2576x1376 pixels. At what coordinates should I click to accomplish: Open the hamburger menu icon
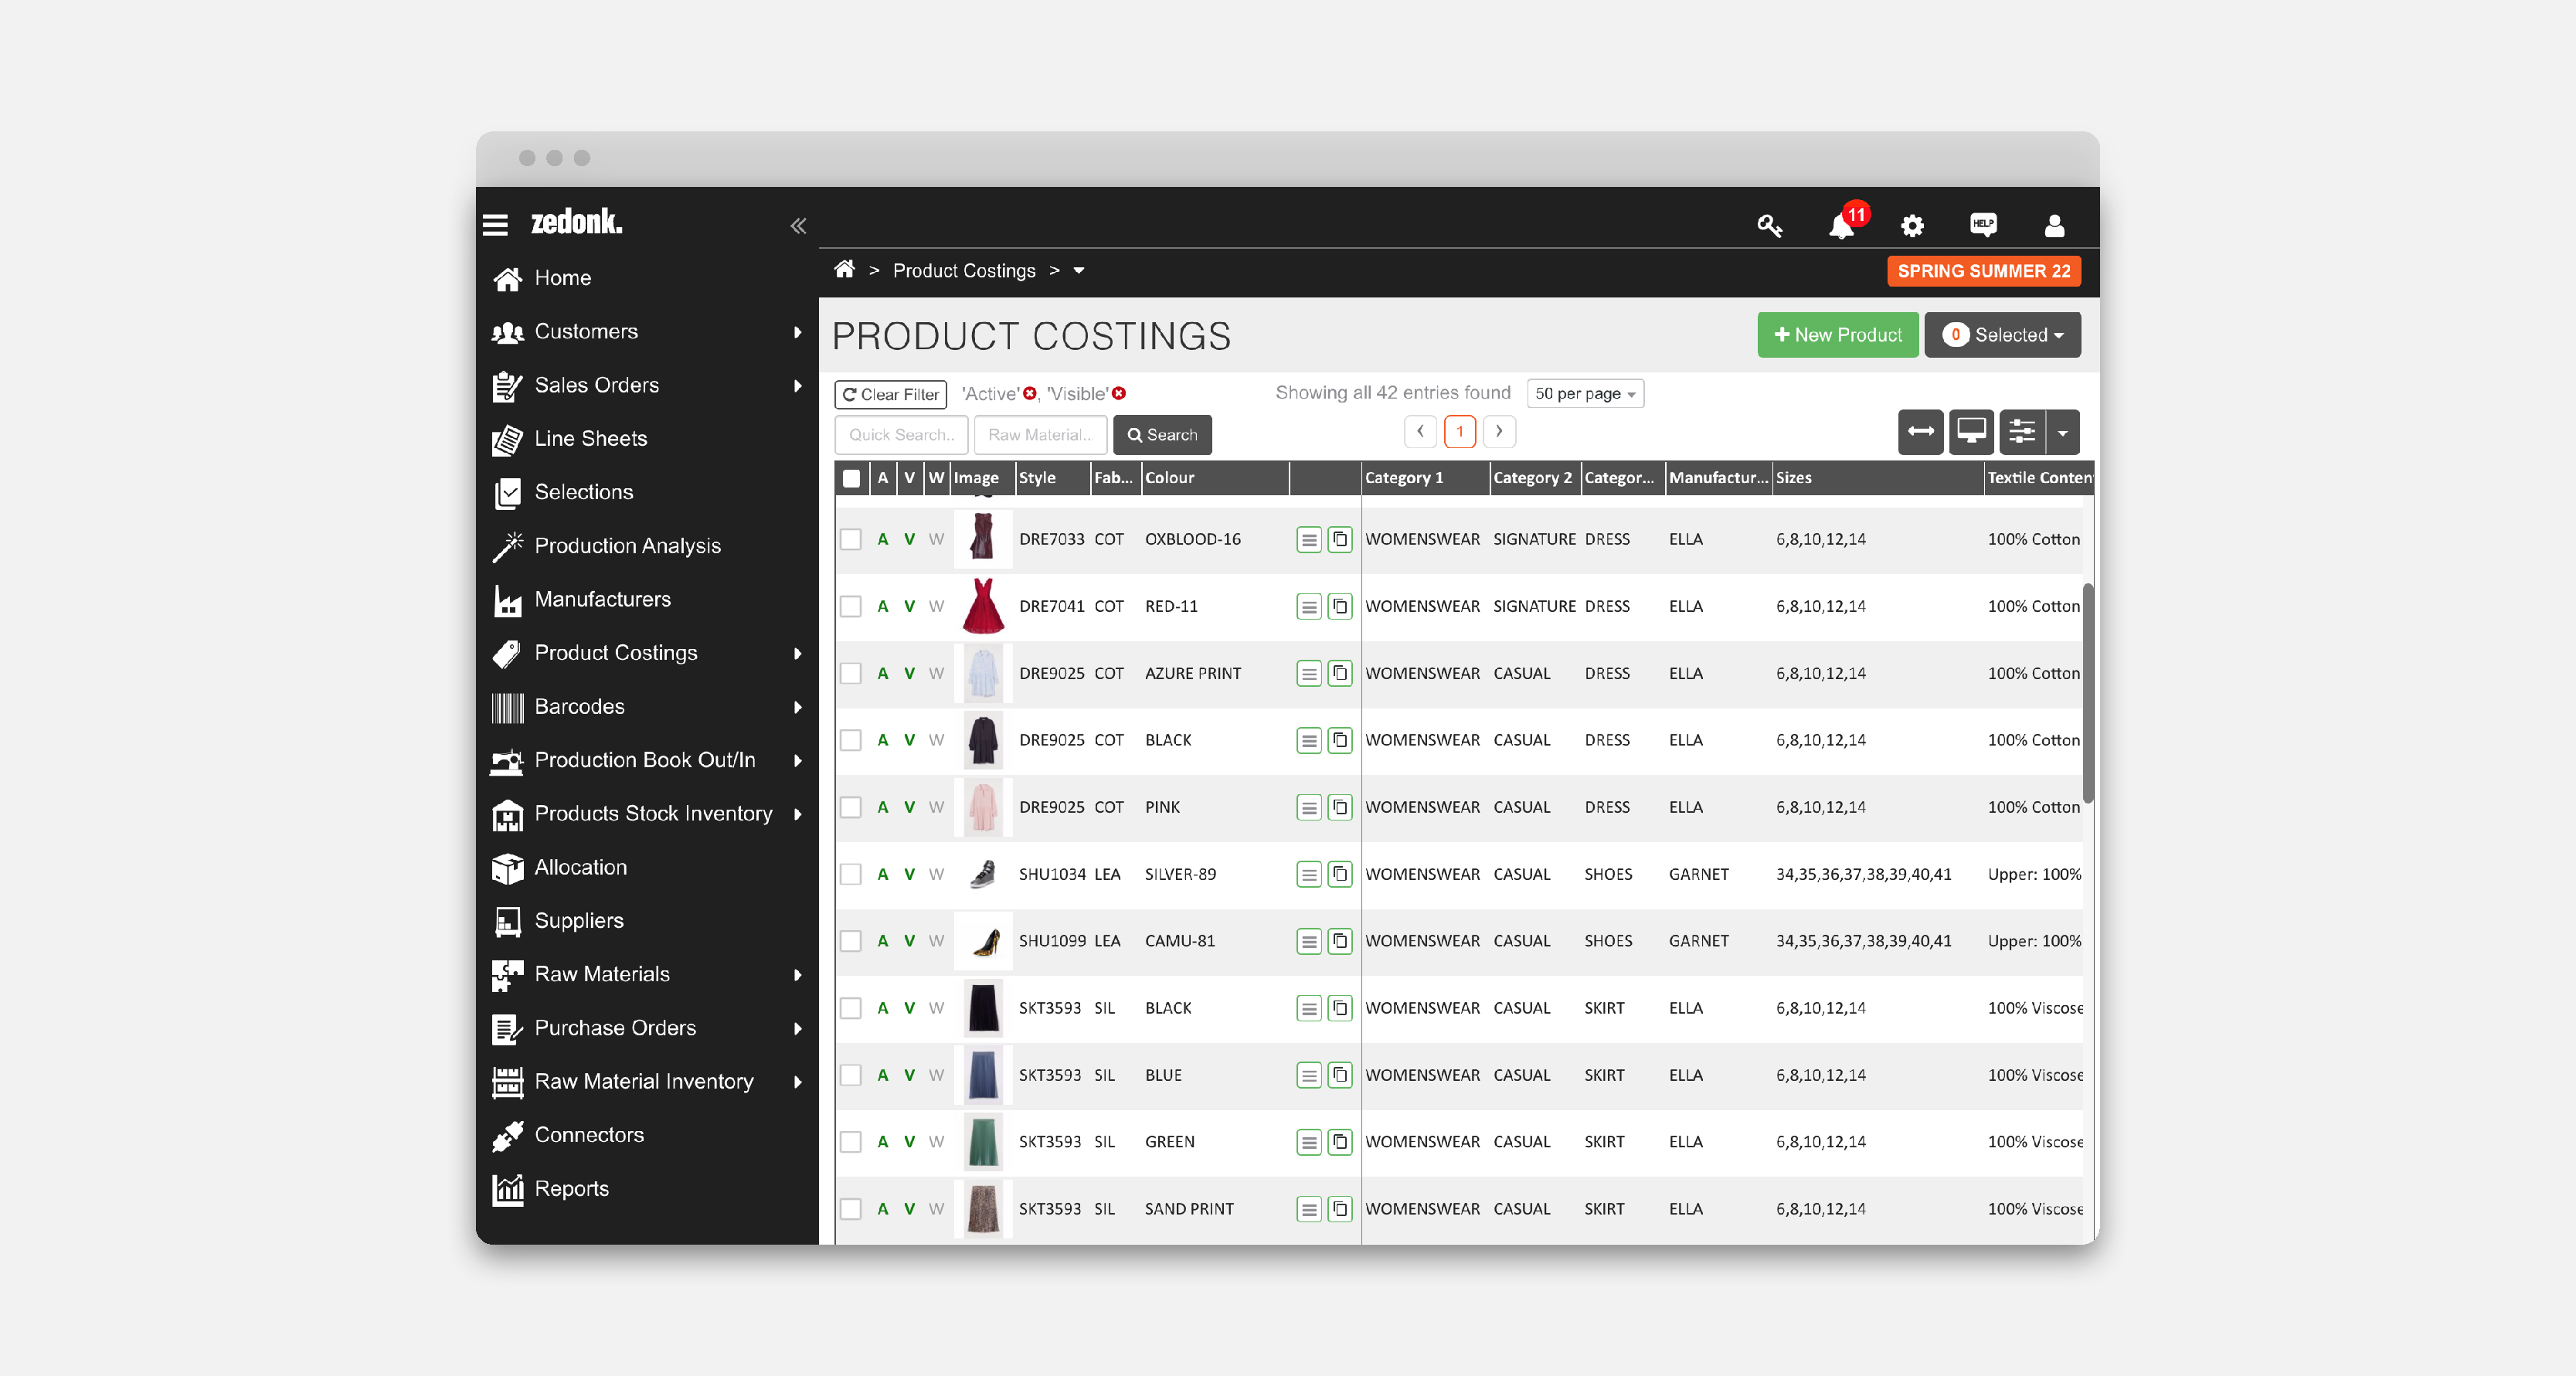(496, 225)
